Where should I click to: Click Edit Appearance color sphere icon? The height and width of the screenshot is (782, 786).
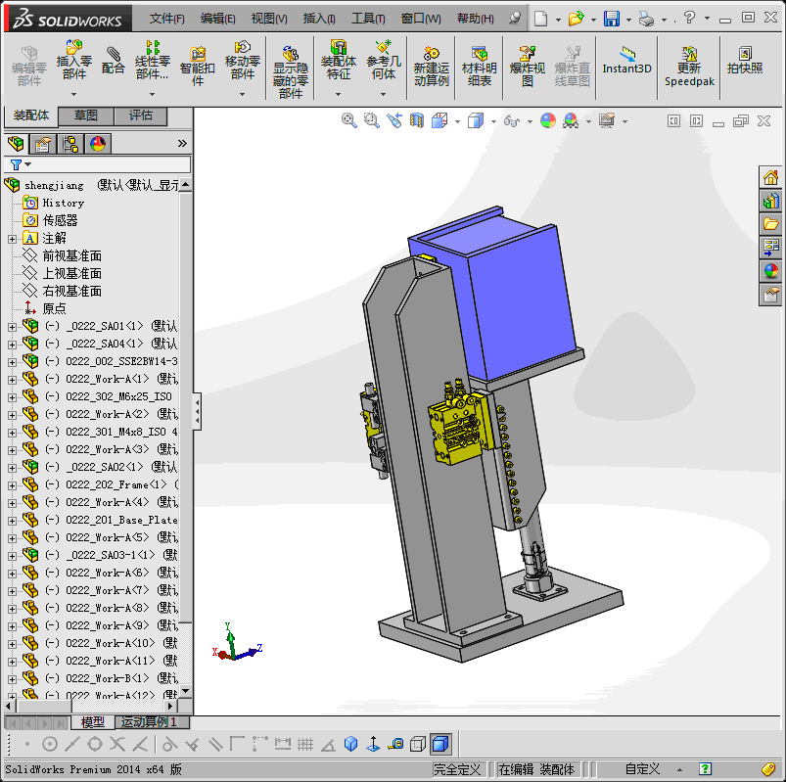[548, 120]
